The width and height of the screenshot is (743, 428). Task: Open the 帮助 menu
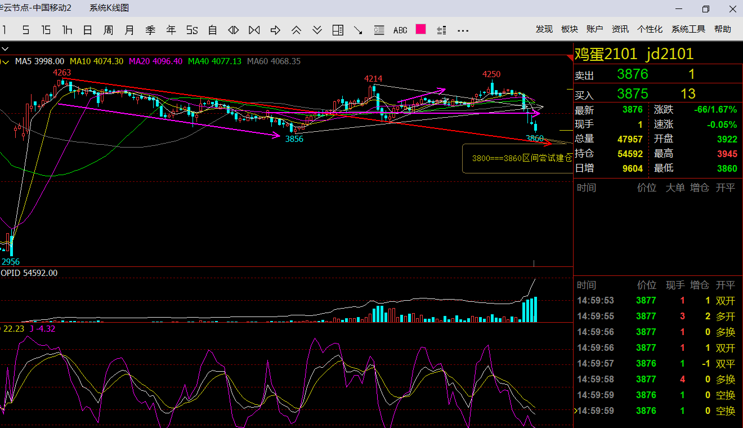[723, 29]
